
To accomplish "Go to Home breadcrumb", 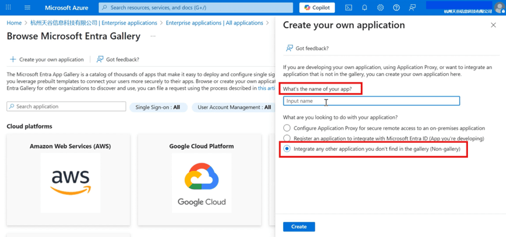I will tap(14, 23).
